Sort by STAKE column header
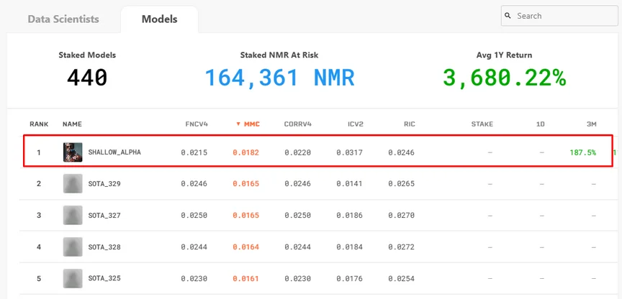Viewport: 622px width, 299px height. click(x=482, y=124)
